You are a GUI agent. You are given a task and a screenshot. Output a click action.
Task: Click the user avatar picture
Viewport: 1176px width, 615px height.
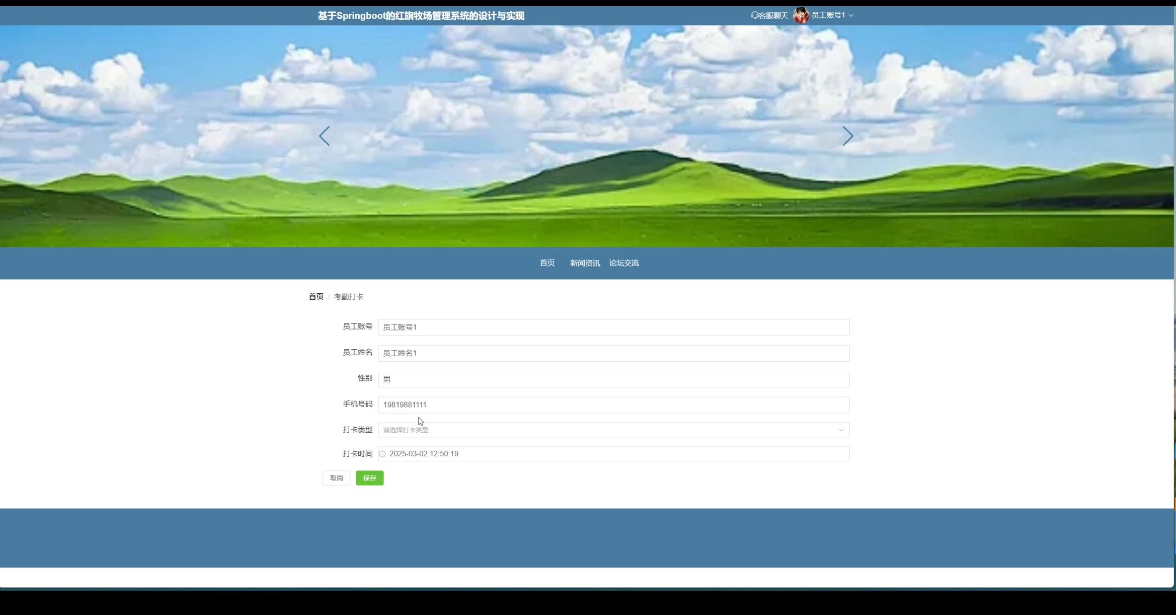point(801,16)
